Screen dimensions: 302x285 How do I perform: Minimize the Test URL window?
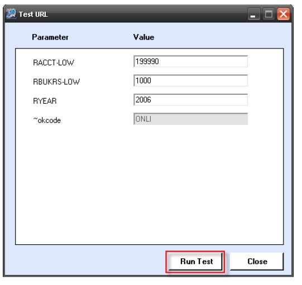coord(253,14)
